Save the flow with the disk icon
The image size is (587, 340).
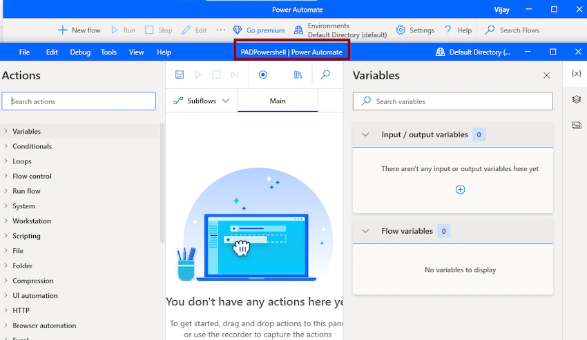[180, 74]
